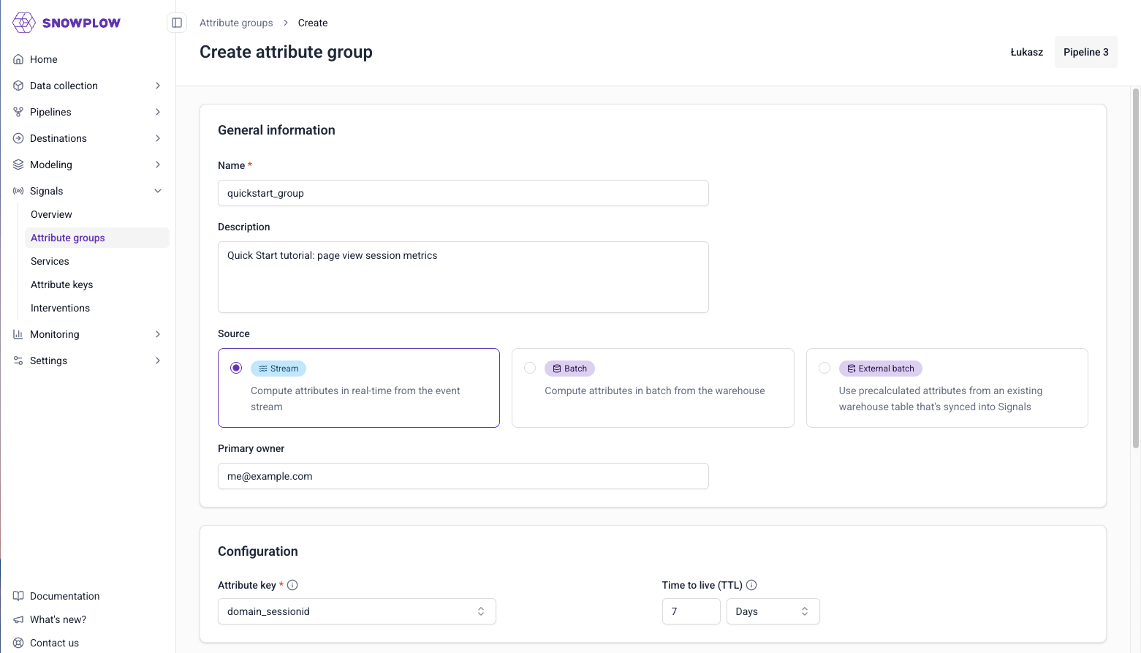Screen dimensions: 1141x653
Task: Select the Home icon in the sidebar
Action: (18, 59)
